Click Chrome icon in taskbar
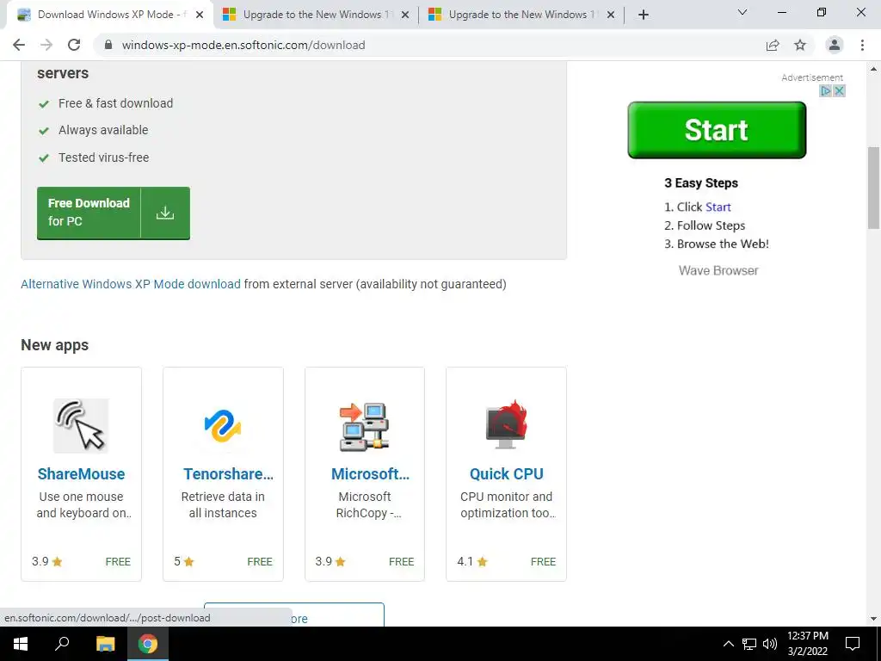Screen dimensions: 881x661 coord(148,644)
